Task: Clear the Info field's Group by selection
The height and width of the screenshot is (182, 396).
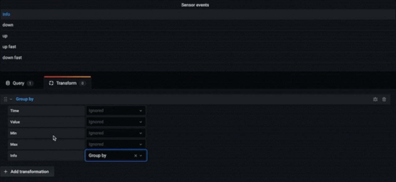Action: [136, 156]
